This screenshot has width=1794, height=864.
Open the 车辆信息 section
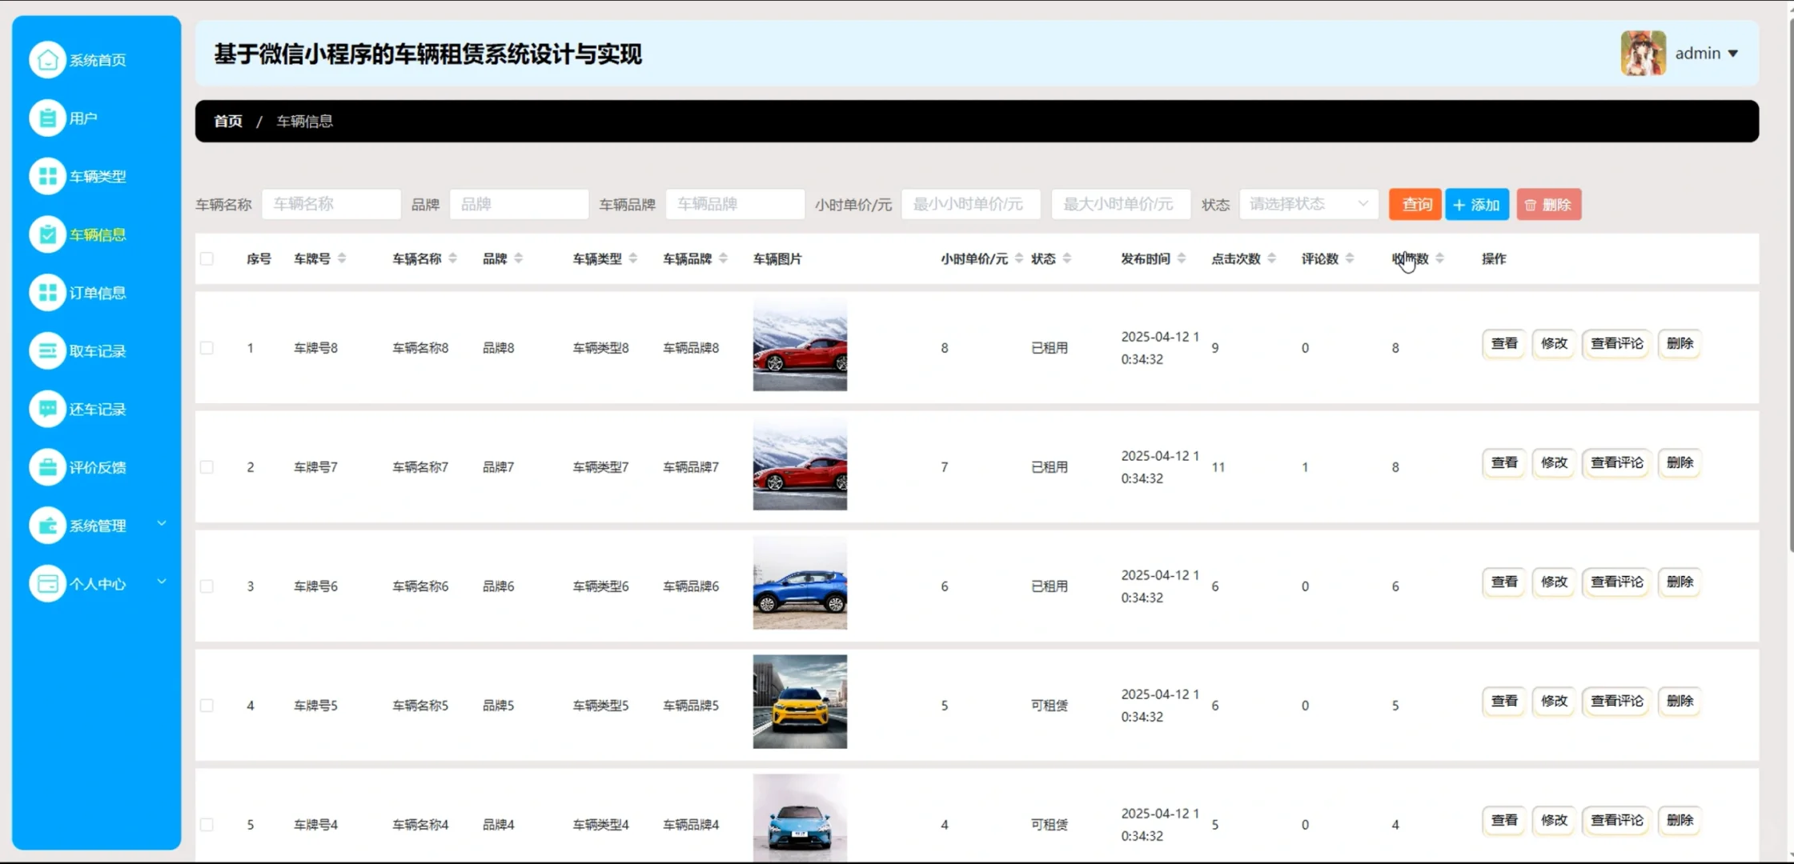pyautogui.click(x=97, y=234)
